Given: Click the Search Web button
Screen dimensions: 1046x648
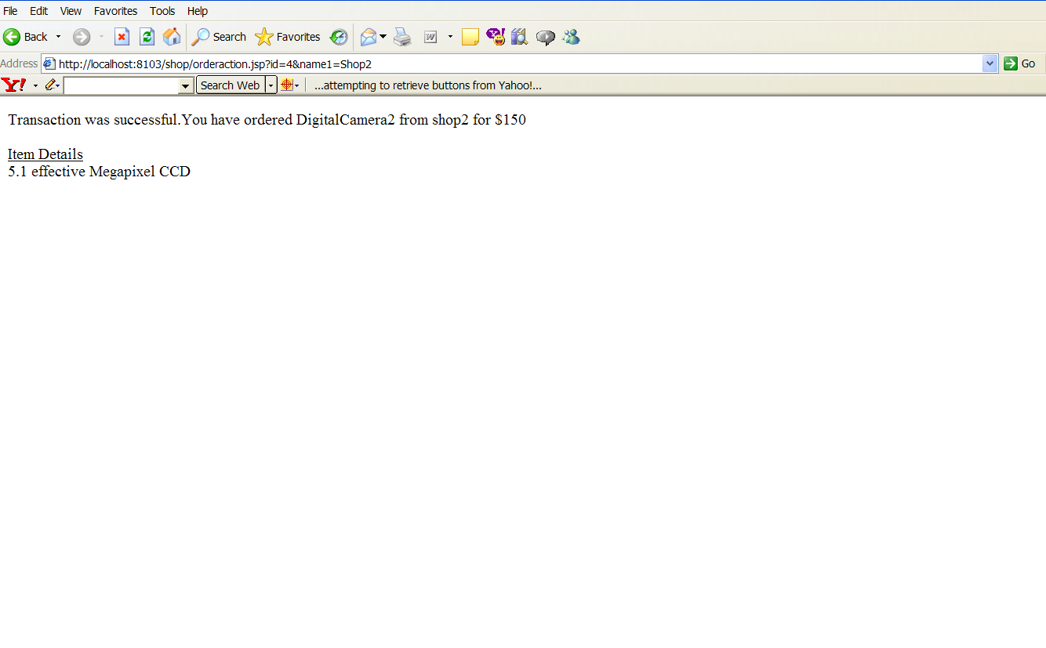Looking at the screenshot, I should click(230, 85).
